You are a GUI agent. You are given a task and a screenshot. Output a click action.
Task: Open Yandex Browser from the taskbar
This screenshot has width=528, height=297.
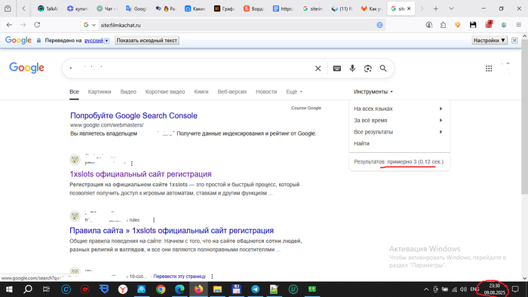coord(123,289)
